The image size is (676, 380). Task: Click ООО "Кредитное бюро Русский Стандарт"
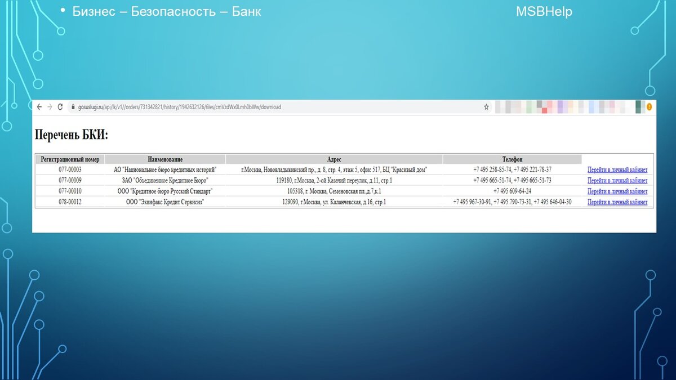click(x=165, y=191)
